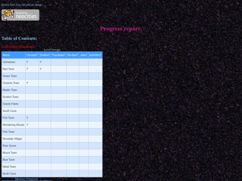Click the Level Design table caption

52,50
